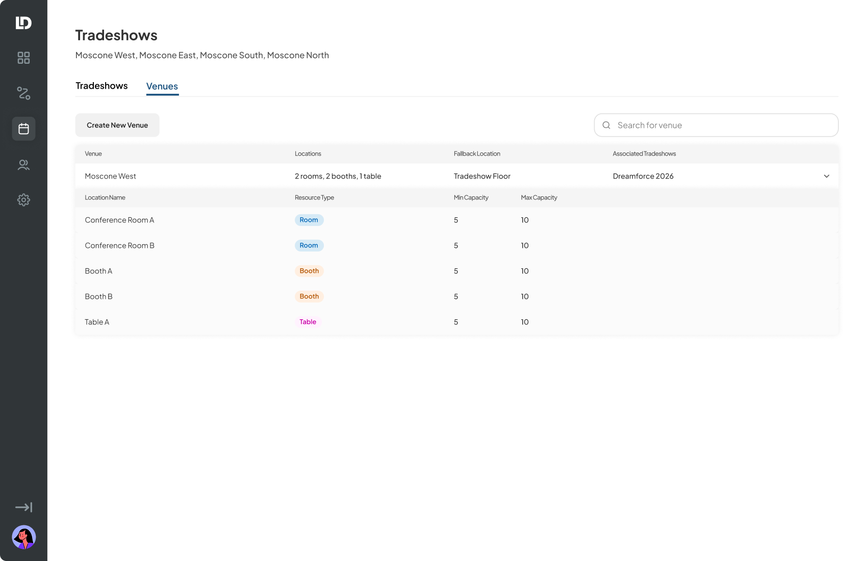The width and height of the screenshot is (867, 561).
Task: Click the Max Capacity column header
Action: coord(539,197)
